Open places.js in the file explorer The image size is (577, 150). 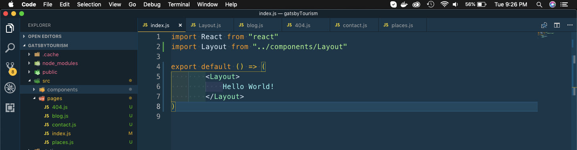click(x=79, y=142)
